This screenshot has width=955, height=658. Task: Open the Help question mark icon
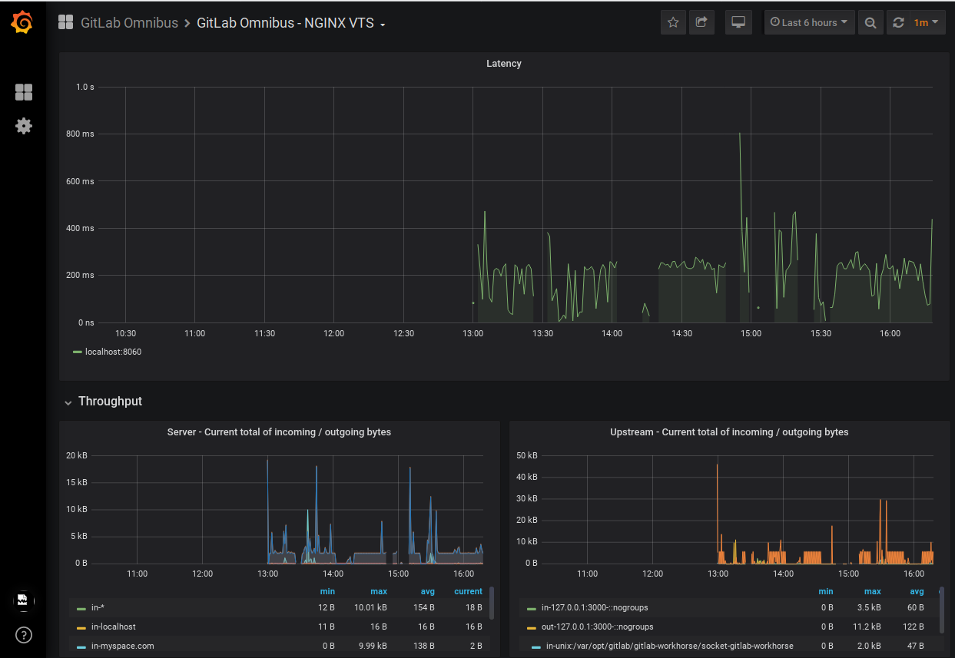[24, 635]
